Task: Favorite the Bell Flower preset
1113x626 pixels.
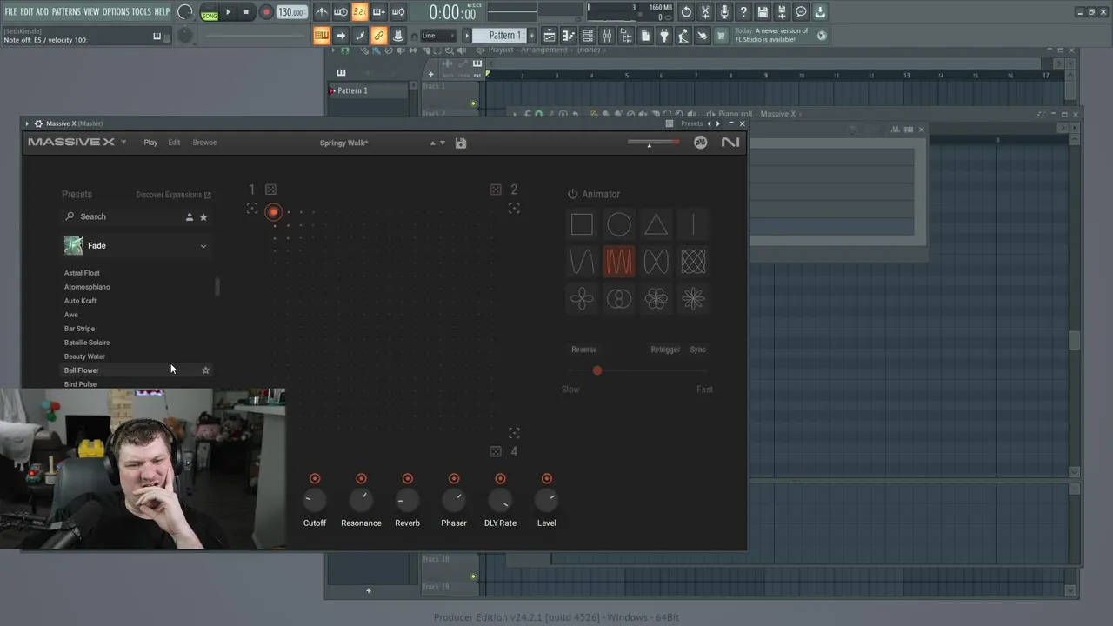Action: [206, 370]
